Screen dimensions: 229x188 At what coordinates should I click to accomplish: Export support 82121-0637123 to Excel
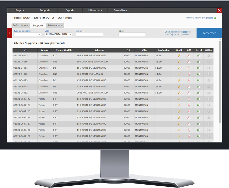198,99
